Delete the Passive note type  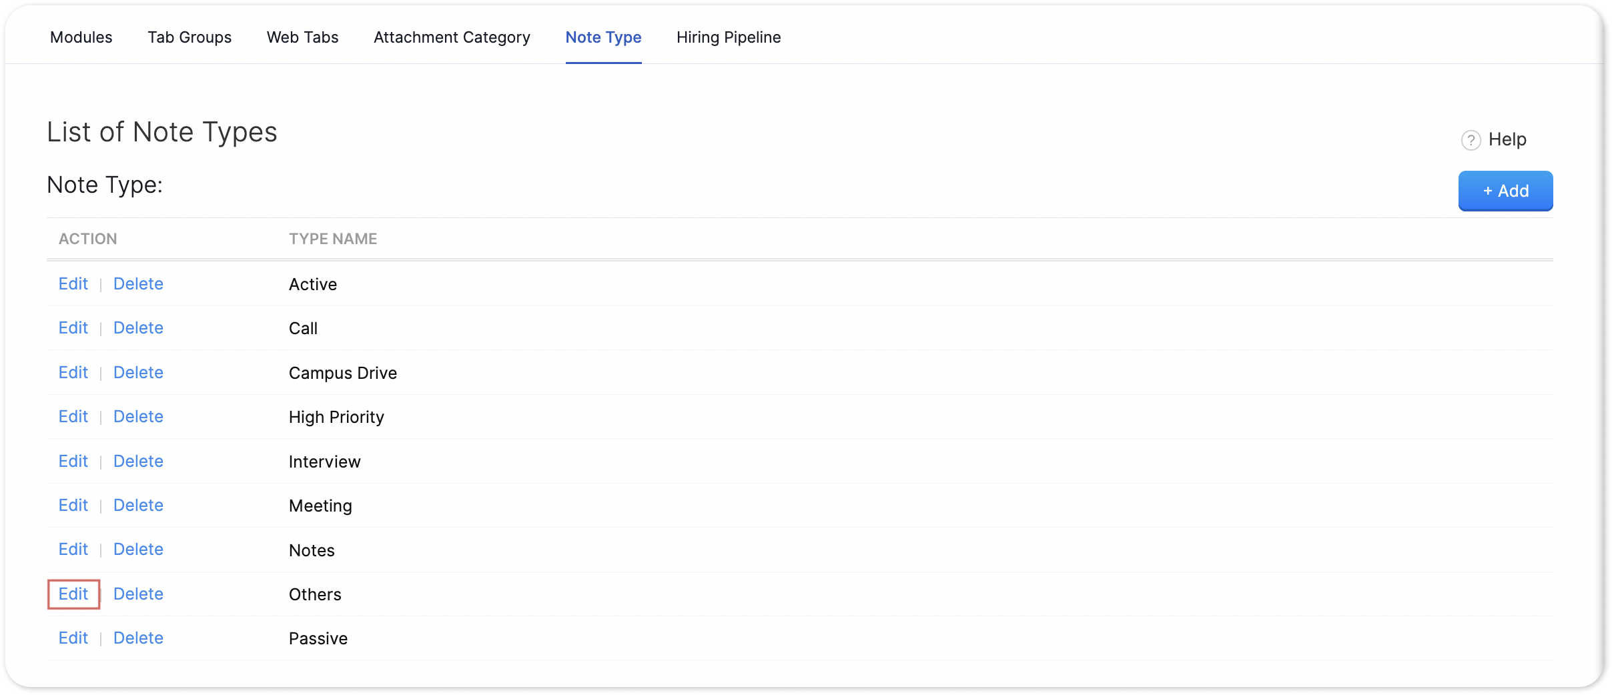[x=138, y=638]
